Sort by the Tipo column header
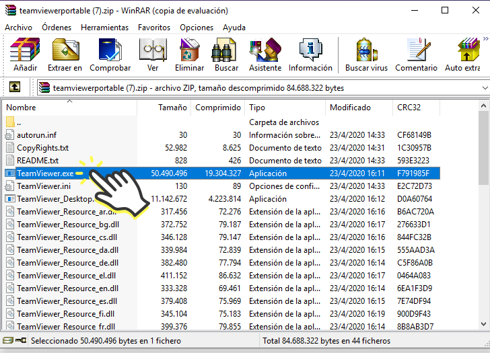This screenshot has width=490, height=353. (x=285, y=108)
